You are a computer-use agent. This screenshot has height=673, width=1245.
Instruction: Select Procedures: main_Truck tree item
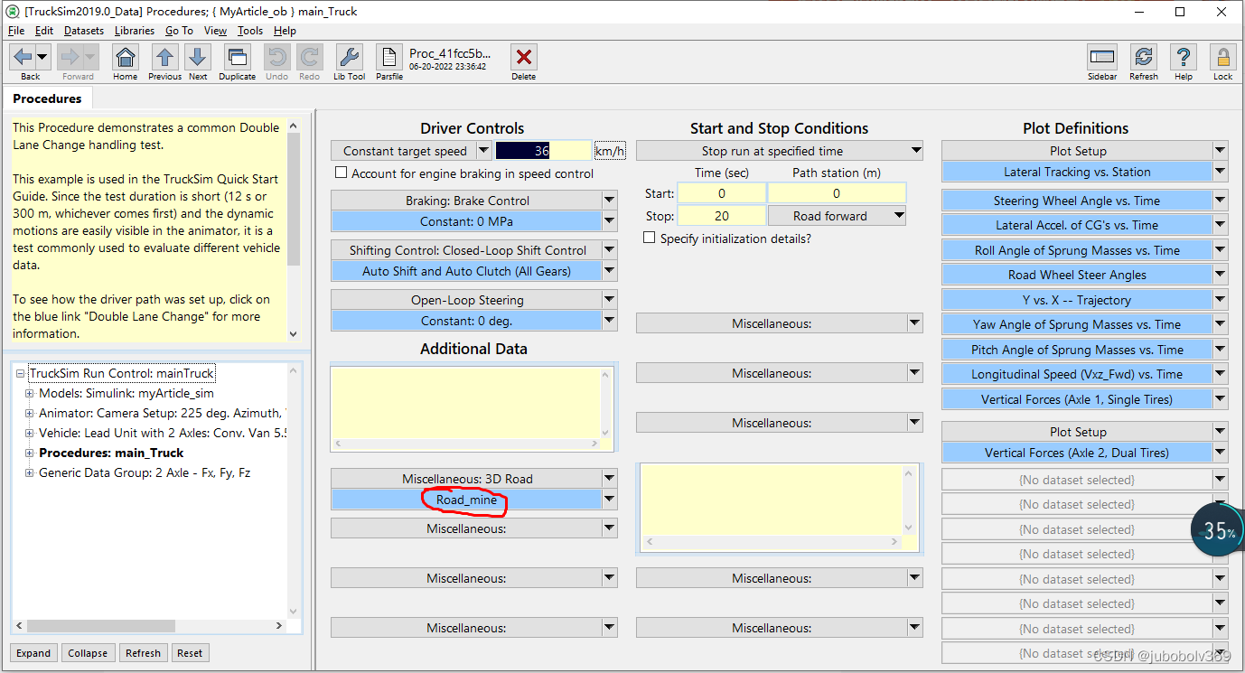pyautogui.click(x=111, y=453)
